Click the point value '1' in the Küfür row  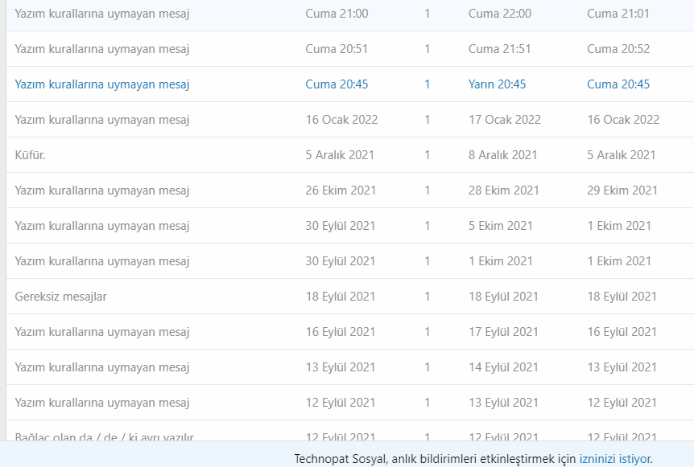[428, 155]
